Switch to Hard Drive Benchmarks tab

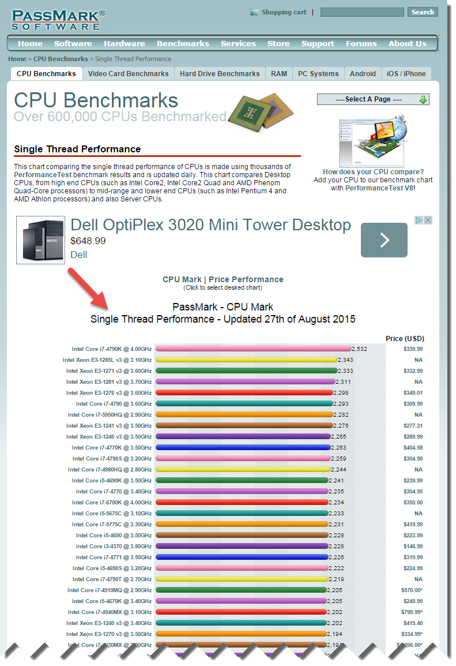point(220,74)
